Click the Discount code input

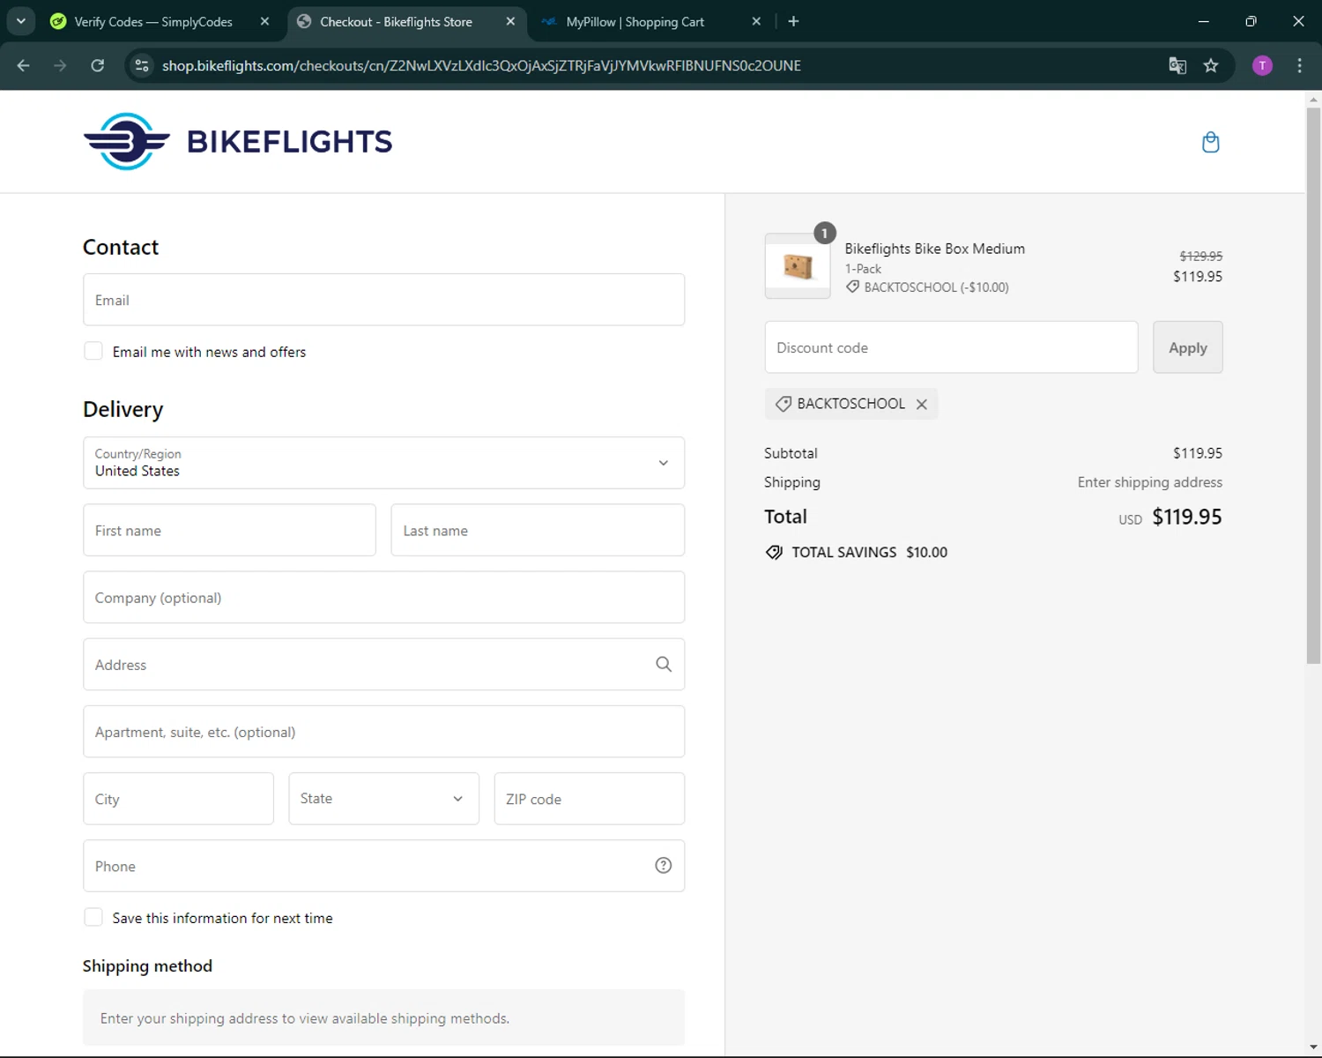pos(951,347)
